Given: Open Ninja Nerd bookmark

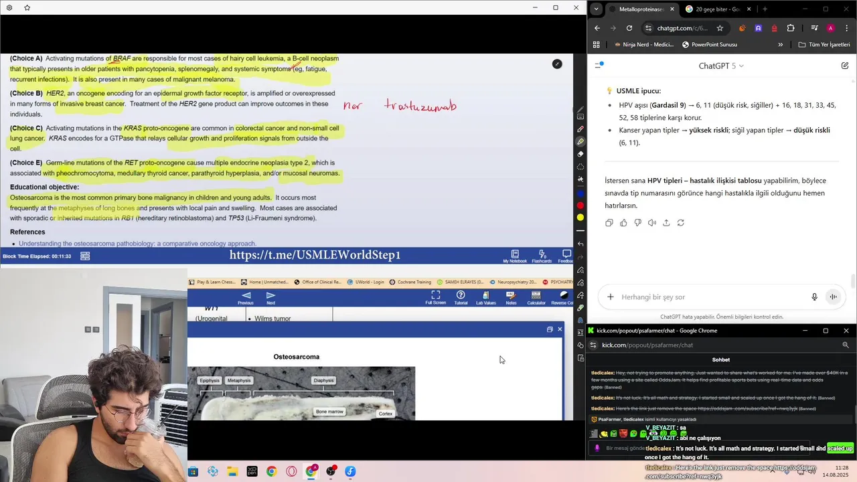Looking at the screenshot, I should coord(643,45).
